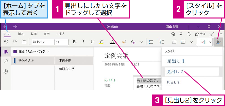Click the forward arrow in title bar

(15, 26)
